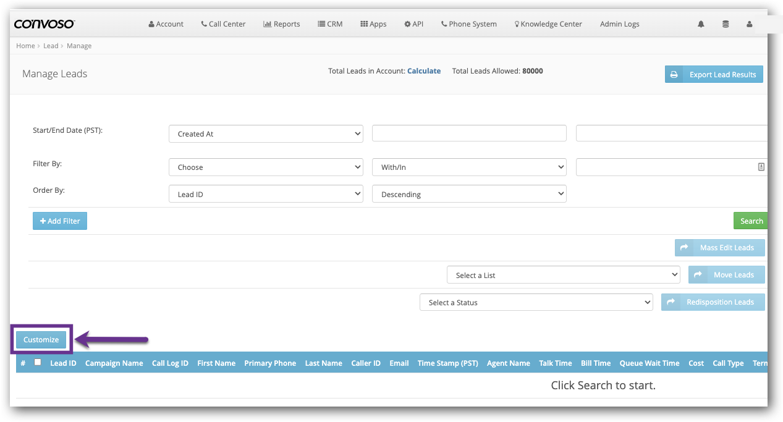Image resolution: width=783 pixels, height=422 pixels.
Task: Click the Convoso logo
Action: 44,24
